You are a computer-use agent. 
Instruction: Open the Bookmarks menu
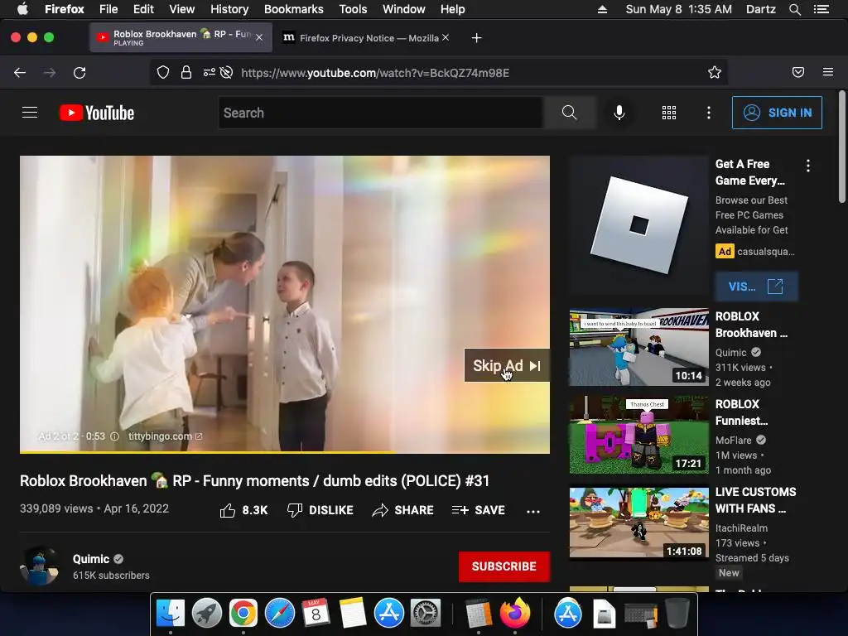[x=294, y=9]
